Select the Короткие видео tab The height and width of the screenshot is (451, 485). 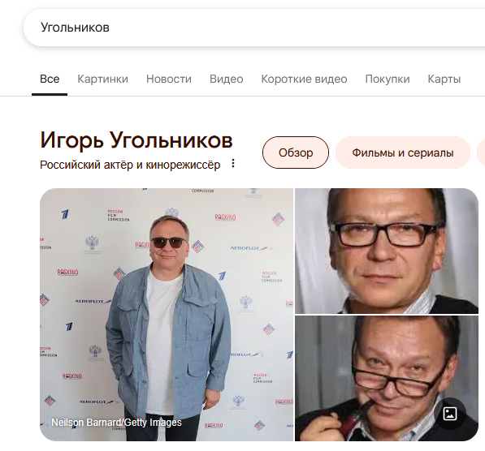coord(304,79)
